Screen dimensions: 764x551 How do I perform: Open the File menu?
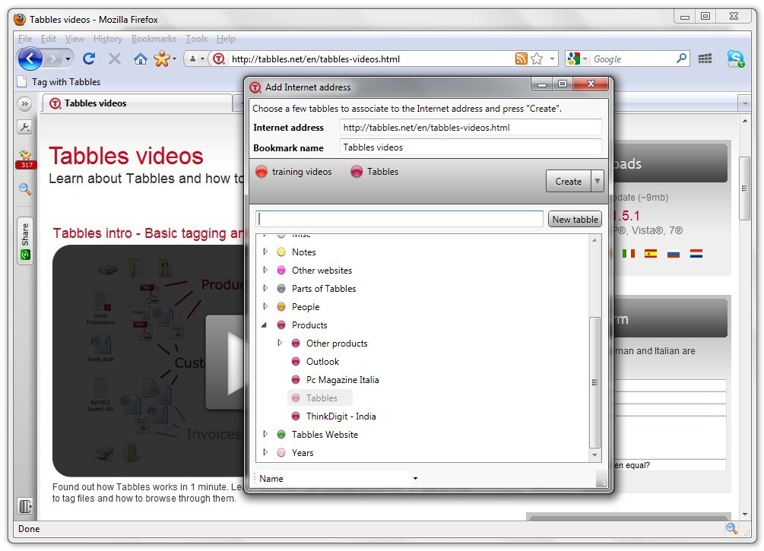[x=25, y=39]
